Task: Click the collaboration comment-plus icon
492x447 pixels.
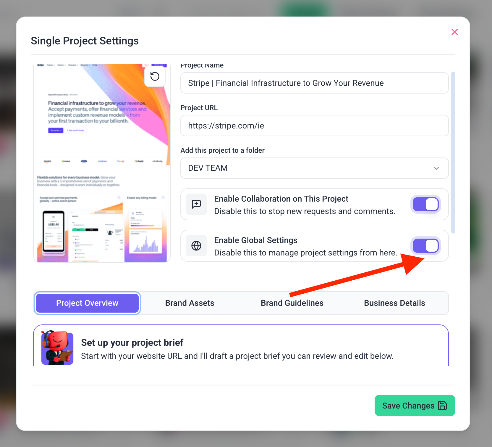Action: click(196, 204)
